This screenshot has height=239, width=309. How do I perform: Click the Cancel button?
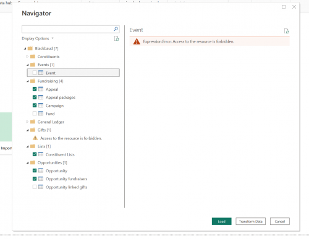coord(280,221)
